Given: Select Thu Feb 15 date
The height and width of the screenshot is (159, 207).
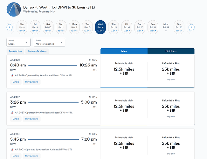Looking at the screenshot, I should [x=114, y=27].
